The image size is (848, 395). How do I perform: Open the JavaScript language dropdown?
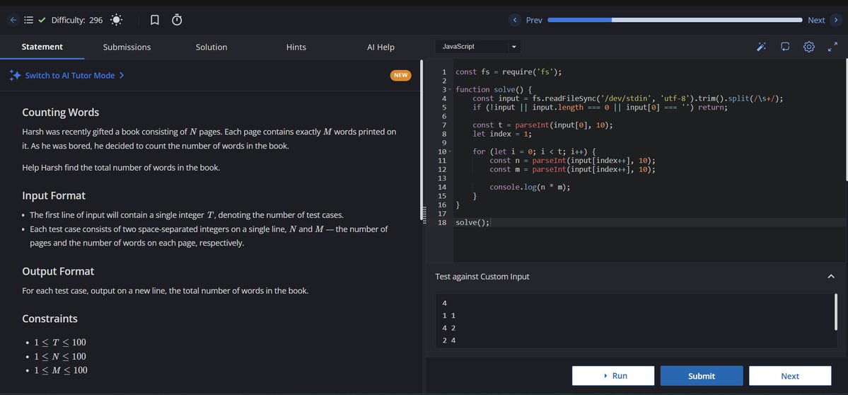(x=478, y=47)
